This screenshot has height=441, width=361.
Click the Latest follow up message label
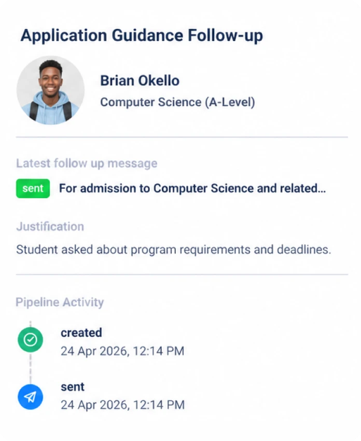[86, 163]
